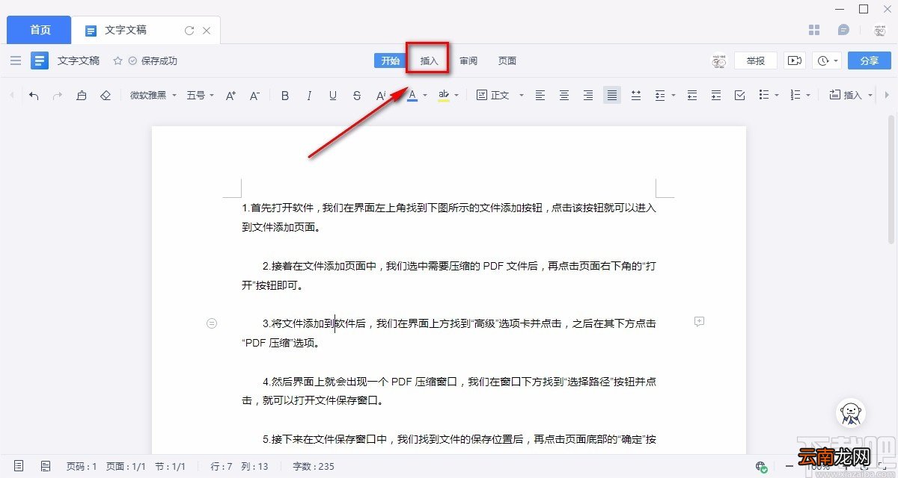Open the message bubble icon in title bar
The image size is (898, 478).
pyautogui.click(x=844, y=30)
